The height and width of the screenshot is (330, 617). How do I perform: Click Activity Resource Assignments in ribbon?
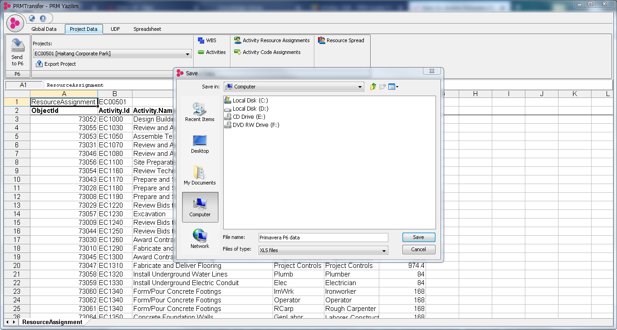[272, 40]
